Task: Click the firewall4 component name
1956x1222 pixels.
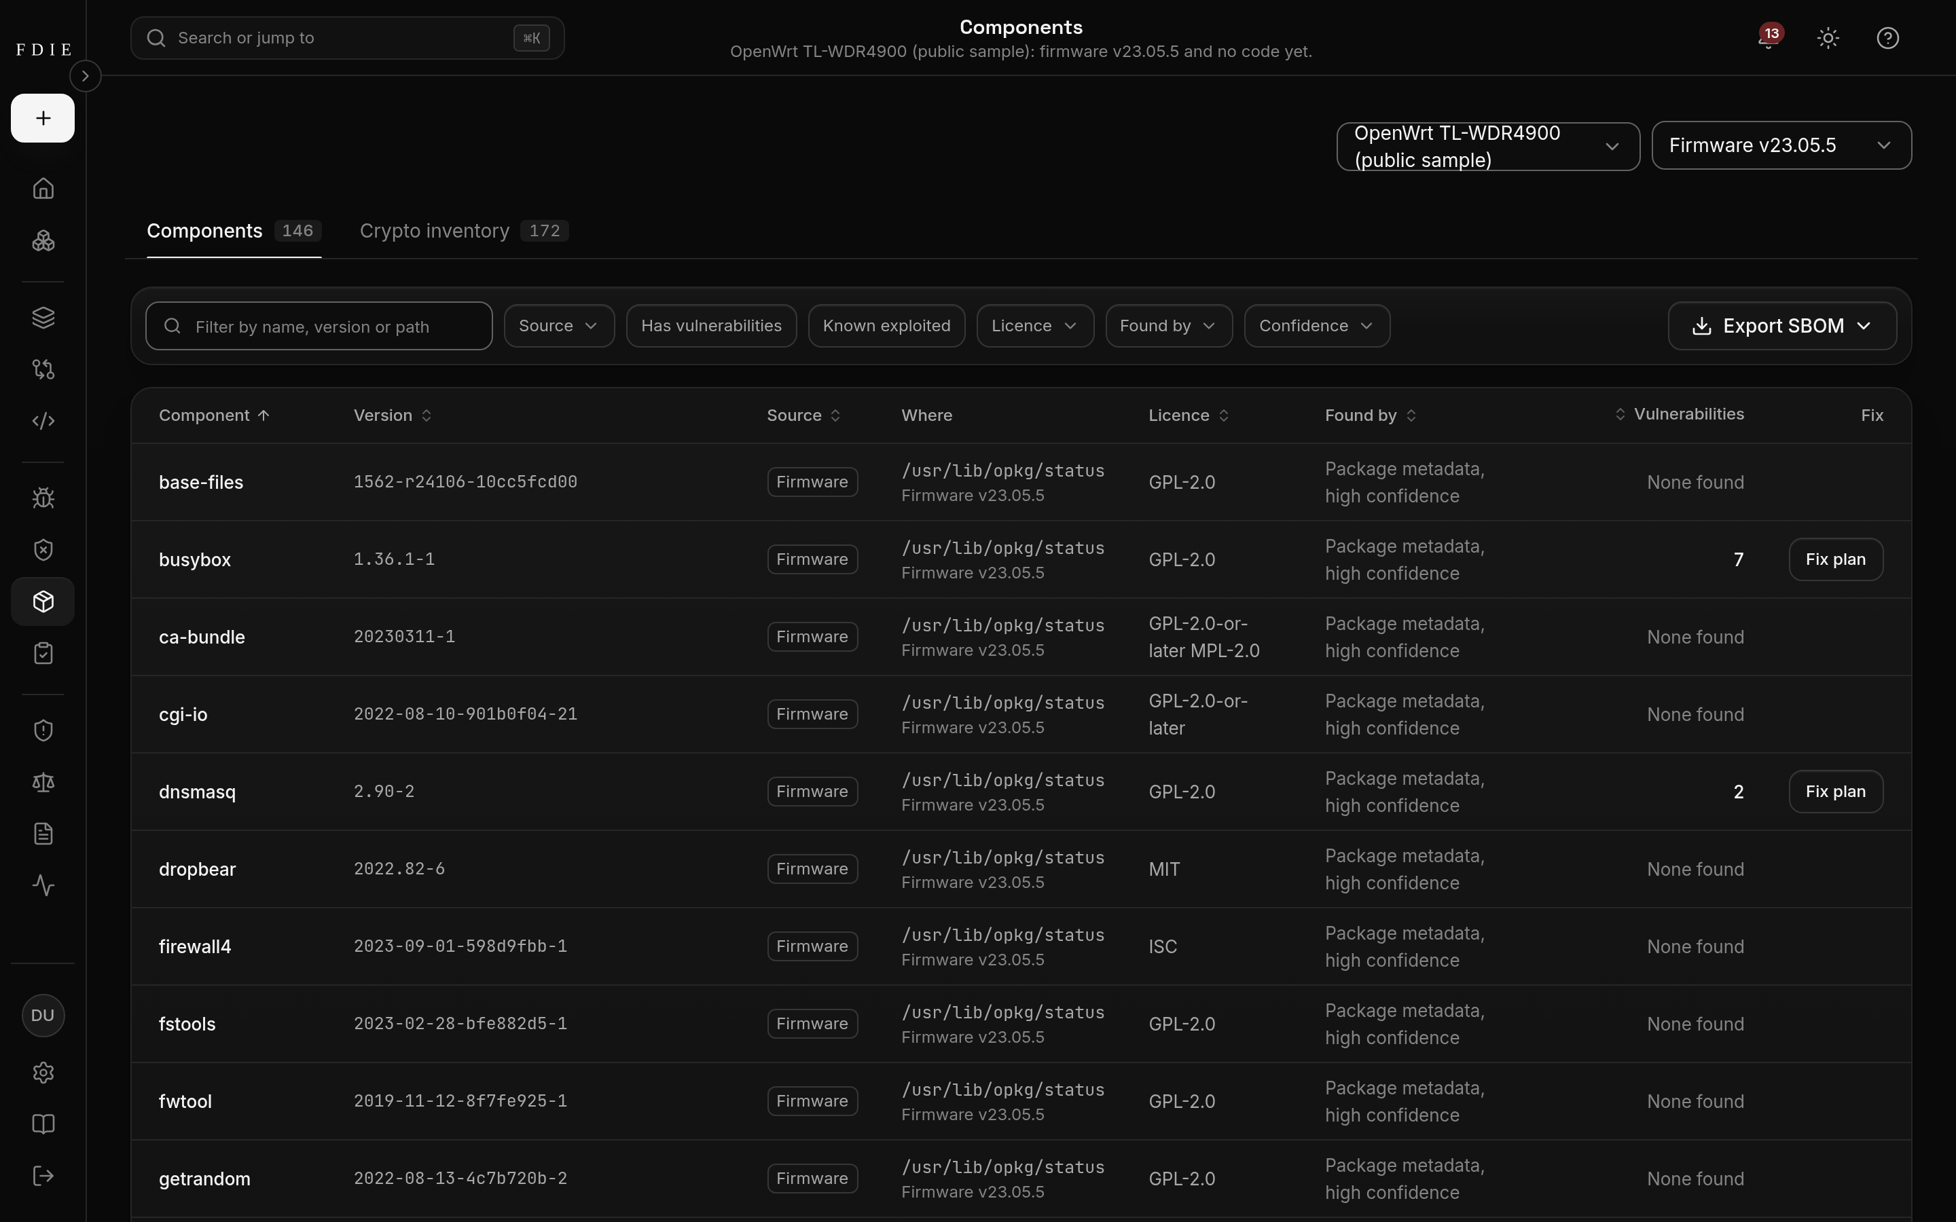Action: click(195, 946)
